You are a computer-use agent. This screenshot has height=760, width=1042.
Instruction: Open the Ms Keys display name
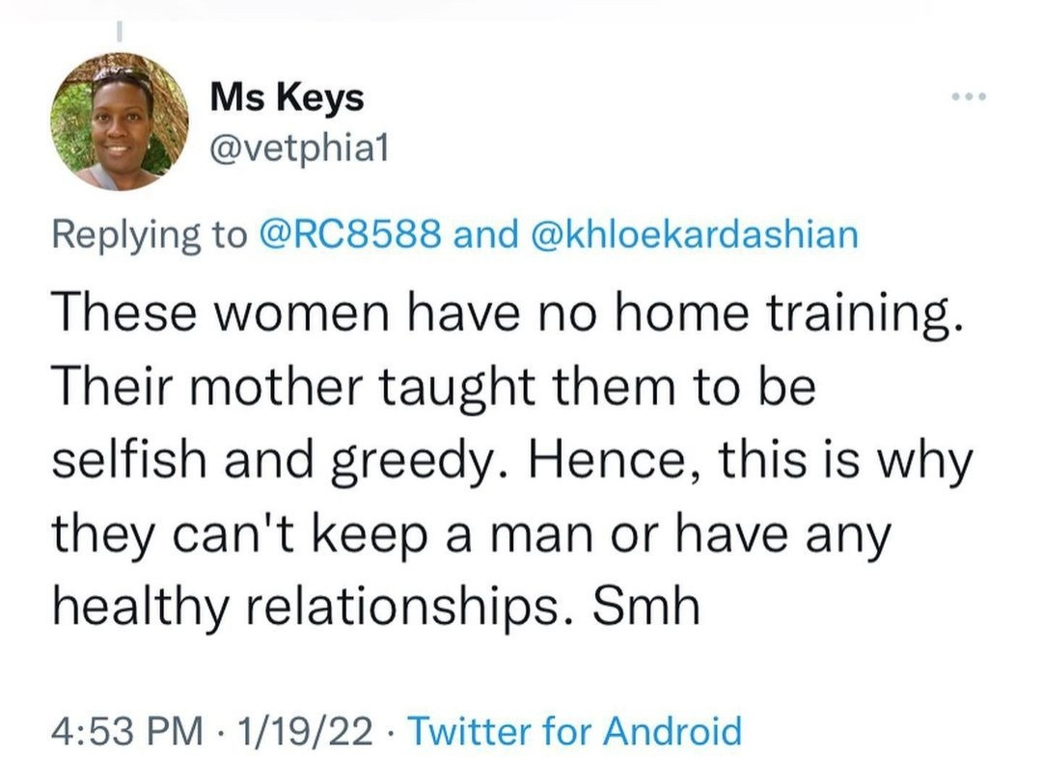(x=288, y=97)
